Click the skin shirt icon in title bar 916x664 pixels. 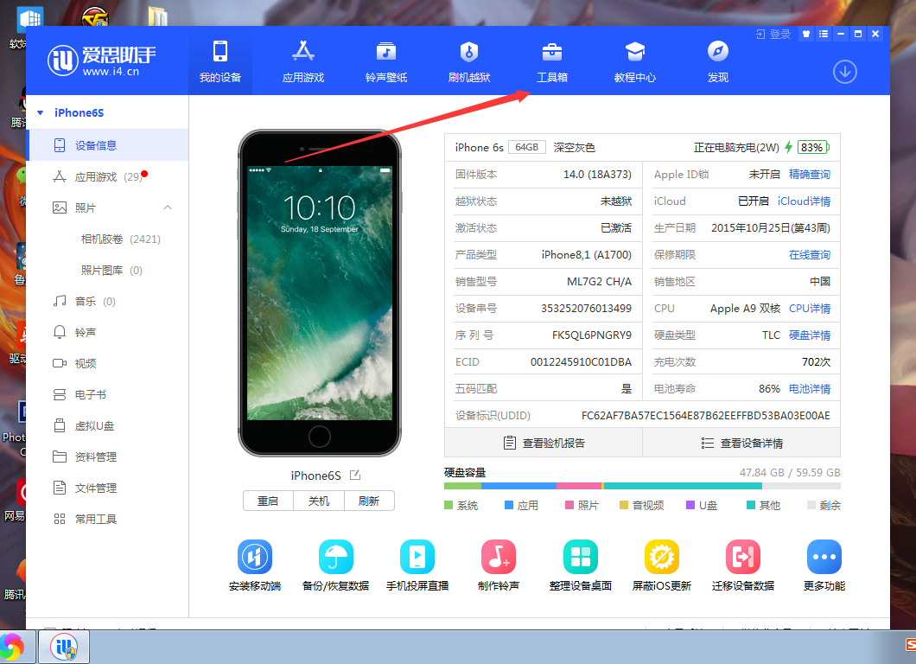(x=806, y=34)
